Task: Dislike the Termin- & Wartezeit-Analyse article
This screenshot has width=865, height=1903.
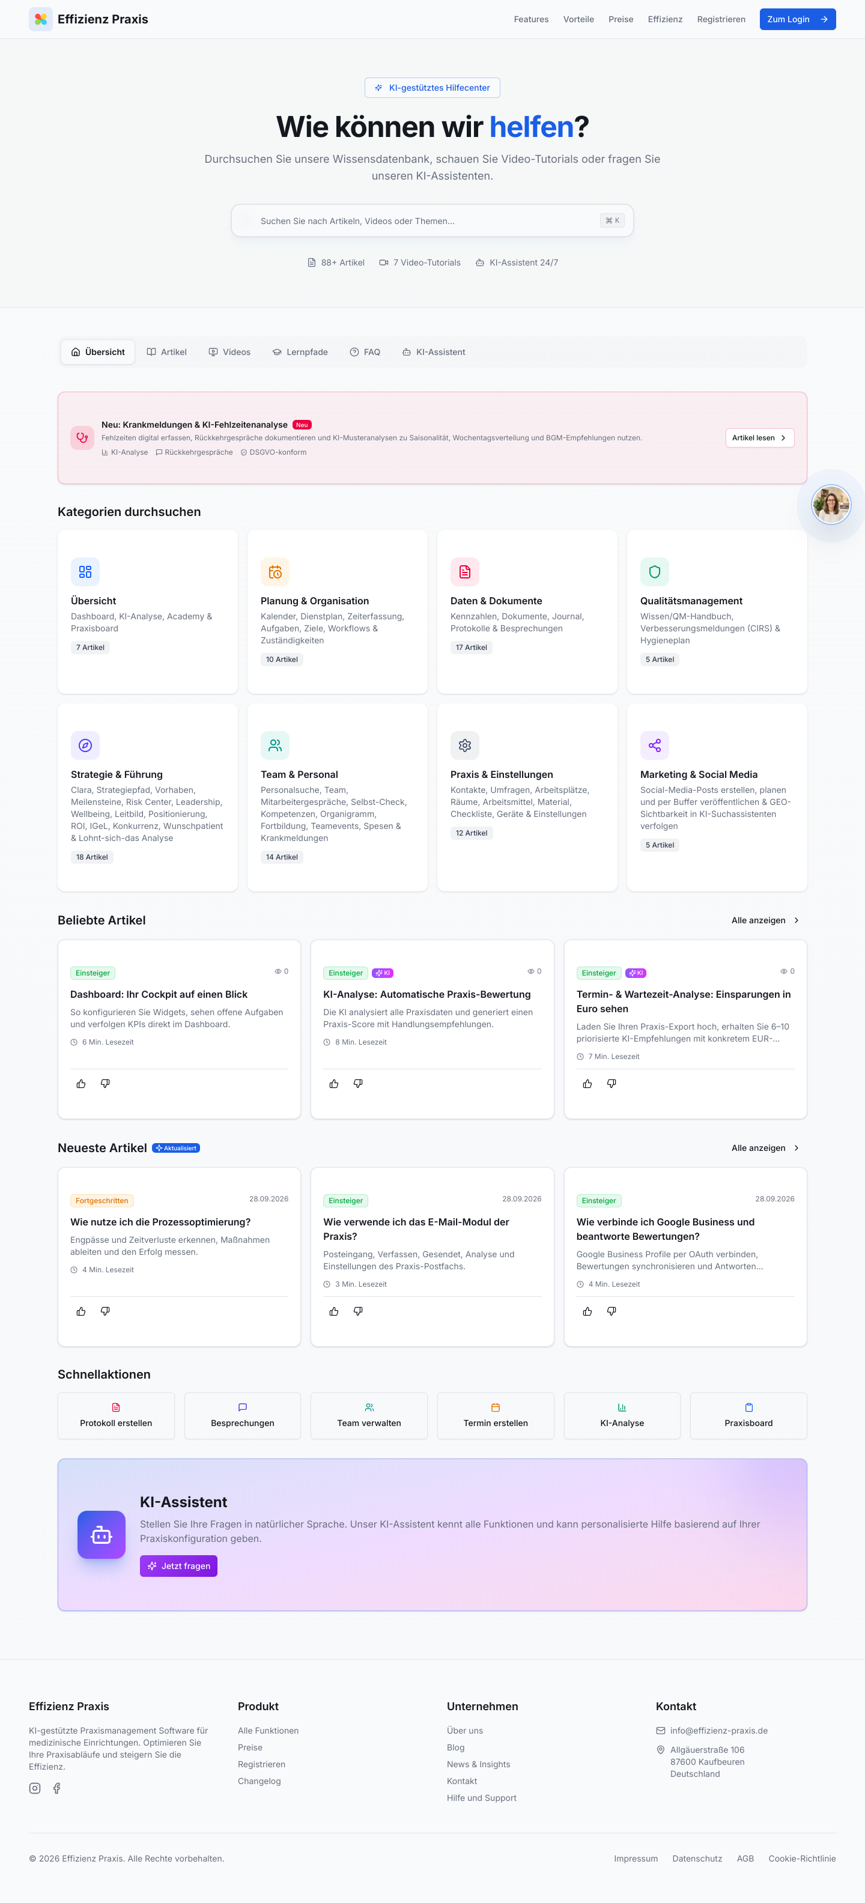Action: [x=612, y=1084]
